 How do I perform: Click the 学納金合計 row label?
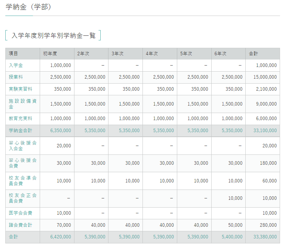(x=21, y=130)
